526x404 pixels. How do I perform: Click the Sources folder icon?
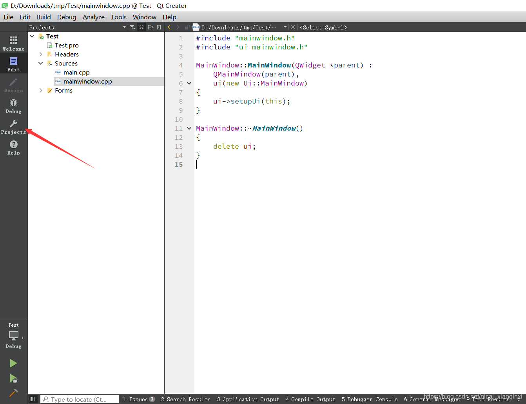click(x=49, y=63)
